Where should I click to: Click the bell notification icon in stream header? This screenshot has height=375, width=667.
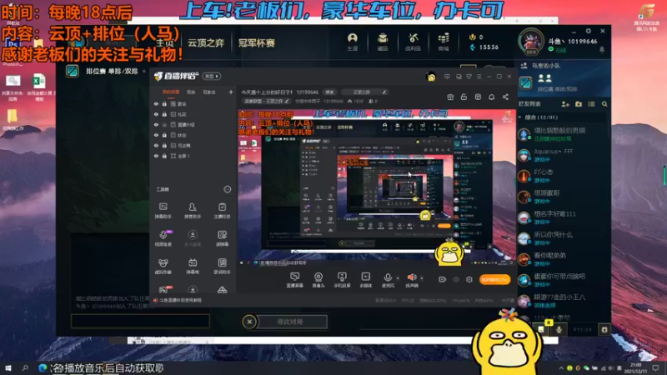tap(491, 97)
